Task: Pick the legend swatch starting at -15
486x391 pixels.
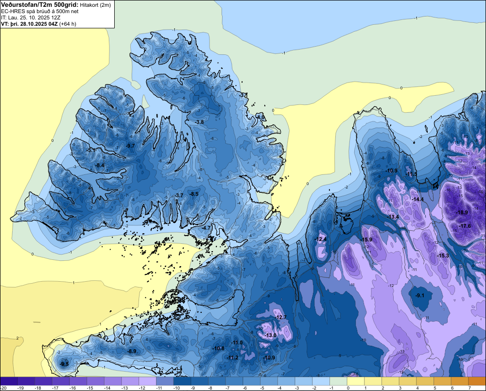Action: coord(95,381)
